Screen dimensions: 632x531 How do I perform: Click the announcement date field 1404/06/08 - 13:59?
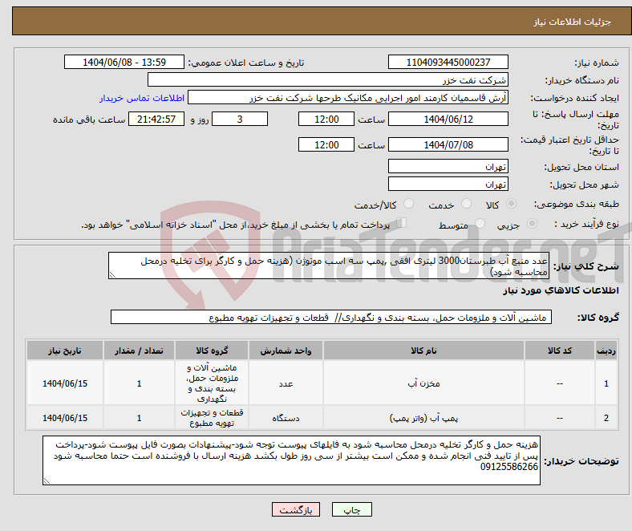point(124,62)
